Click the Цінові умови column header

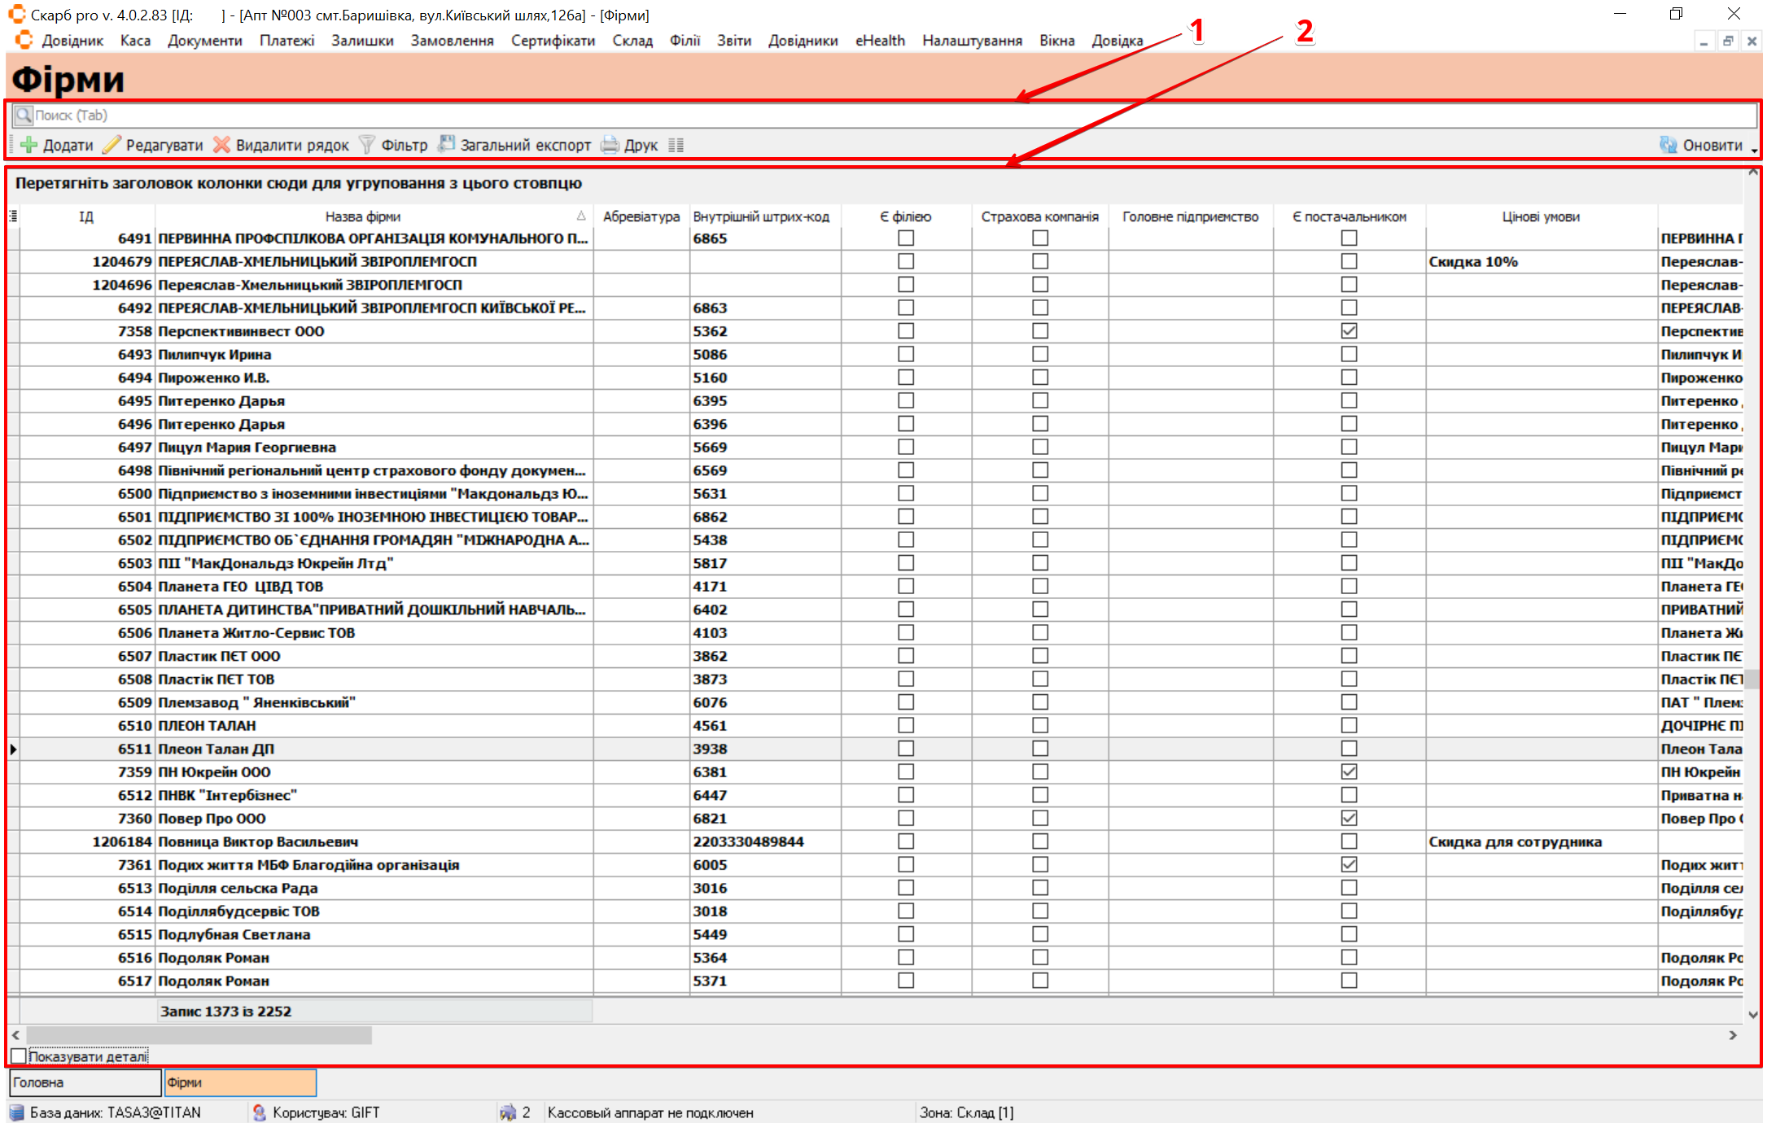pyautogui.click(x=1540, y=216)
